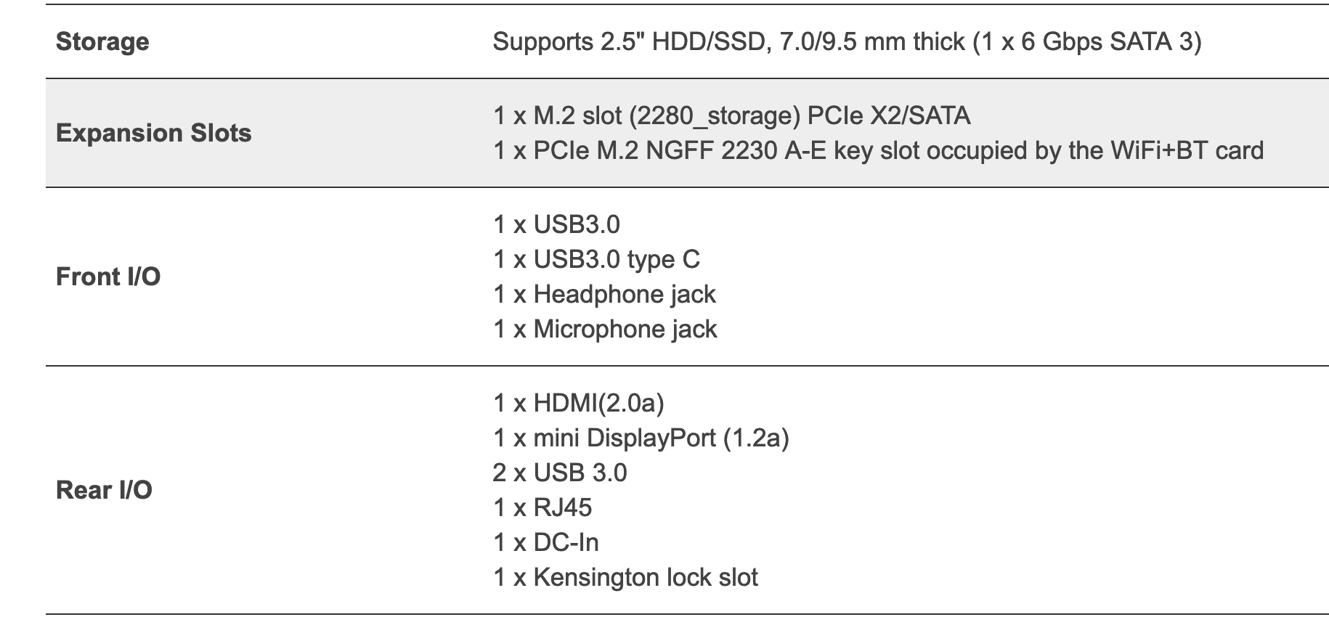Click the DC-In entry
Image resolution: width=1329 pixels, height=617 pixels.
[x=546, y=542]
